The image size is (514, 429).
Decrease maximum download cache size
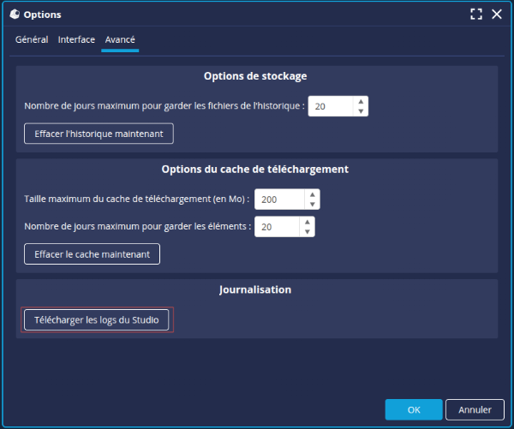pyautogui.click(x=313, y=205)
